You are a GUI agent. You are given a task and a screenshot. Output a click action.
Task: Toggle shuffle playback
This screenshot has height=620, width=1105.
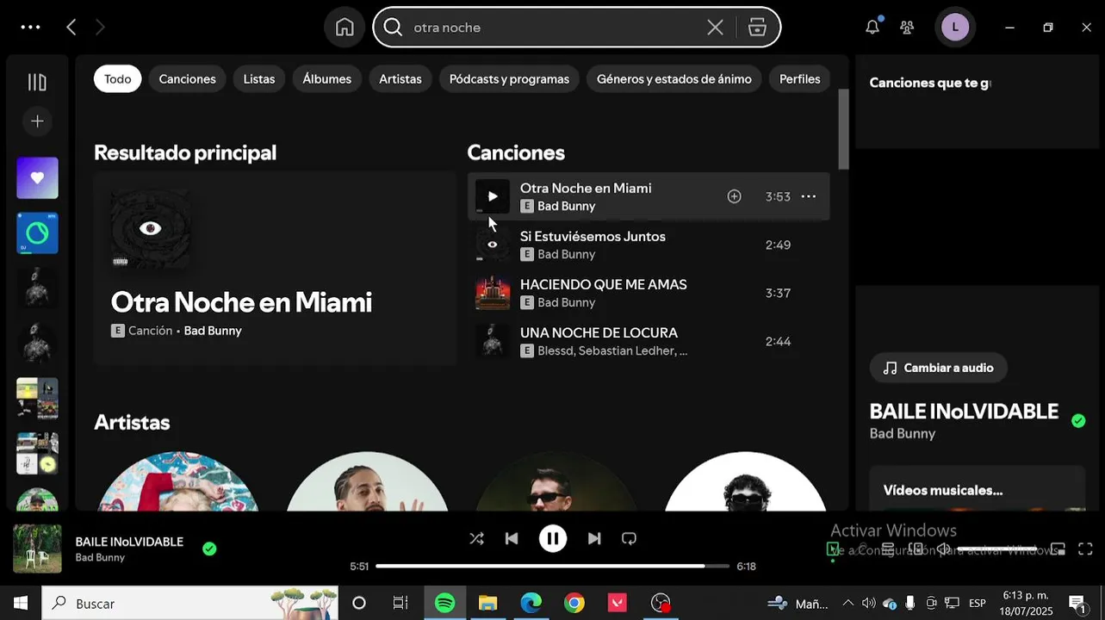click(x=476, y=539)
